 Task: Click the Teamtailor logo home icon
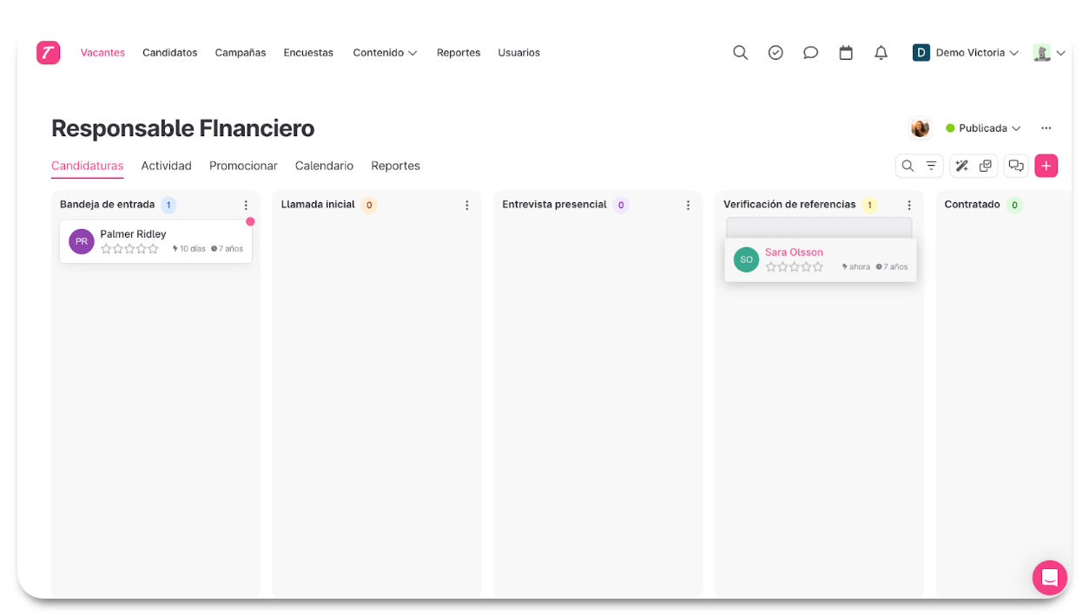[48, 53]
